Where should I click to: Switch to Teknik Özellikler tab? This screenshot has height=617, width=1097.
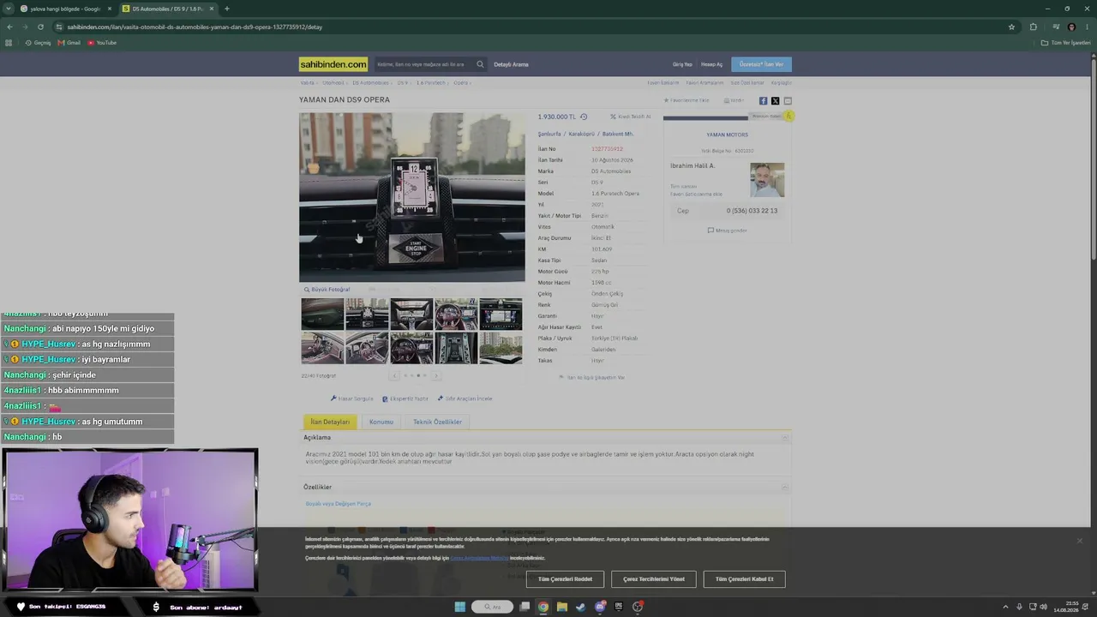[437, 422]
